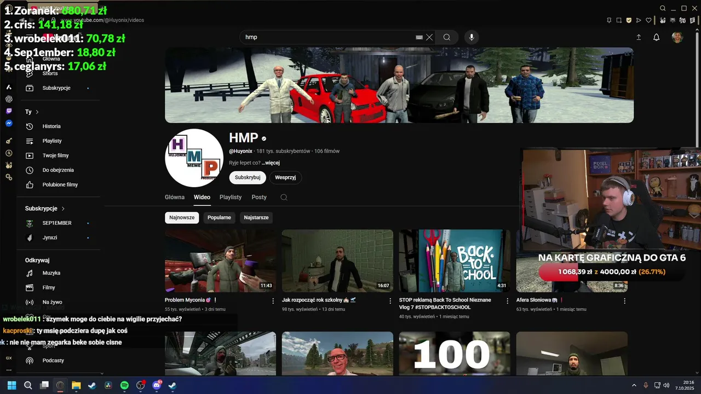Open options for Afera Słoniowa video
Image resolution: width=701 pixels, height=394 pixels.
(624, 300)
